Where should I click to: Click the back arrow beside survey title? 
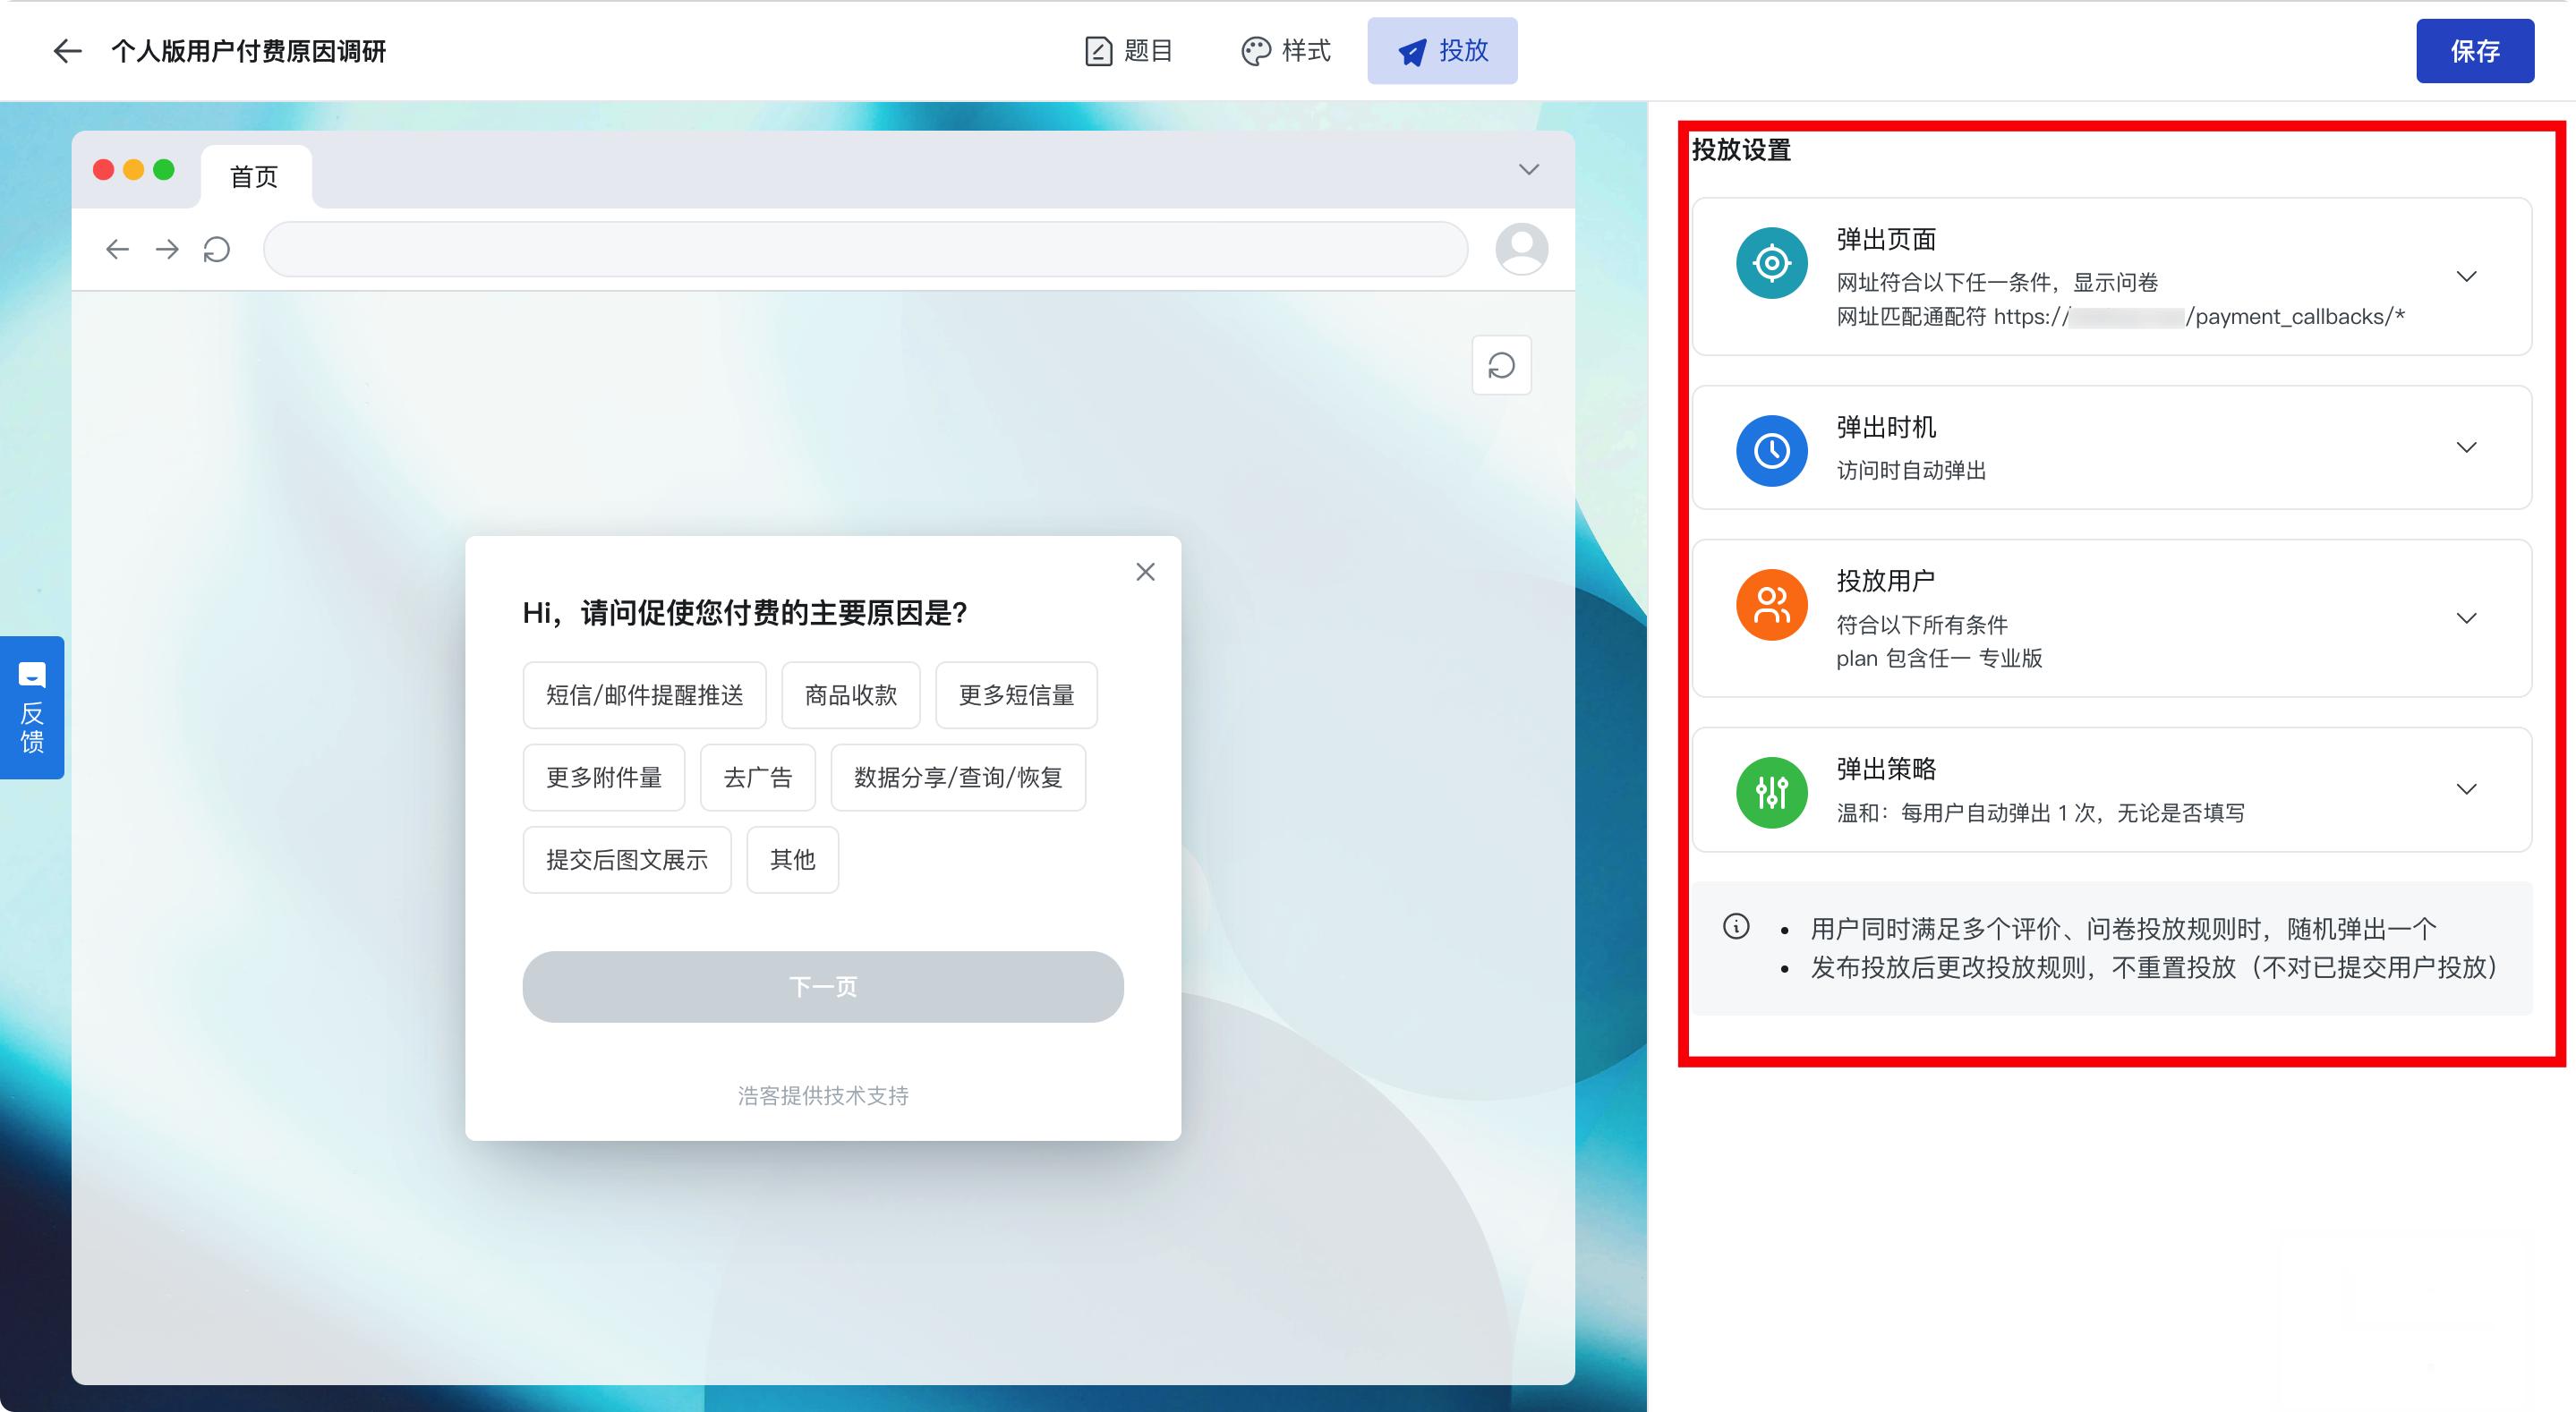tap(67, 51)
